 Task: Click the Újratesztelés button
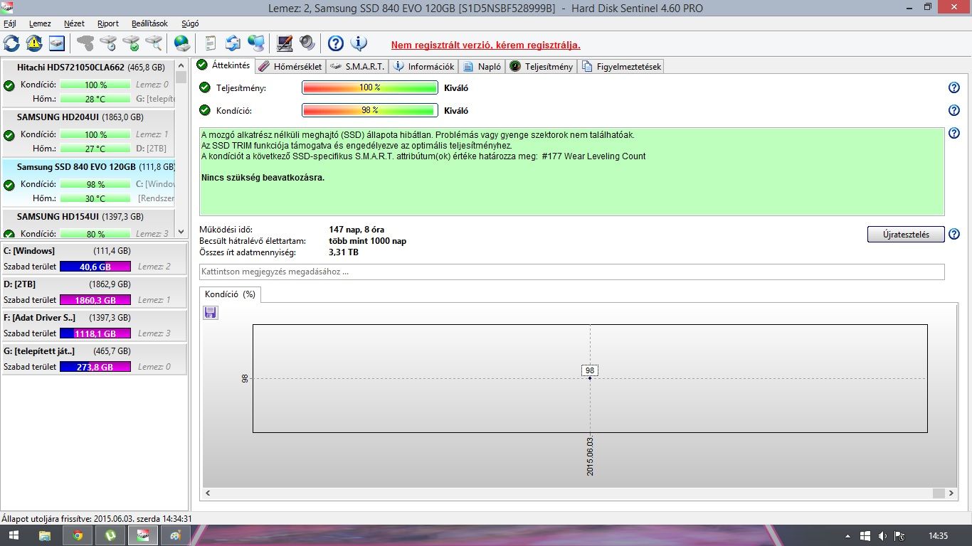tap(906, 235)
